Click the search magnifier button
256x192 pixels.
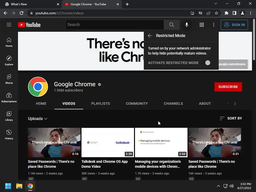pos(171,25)
